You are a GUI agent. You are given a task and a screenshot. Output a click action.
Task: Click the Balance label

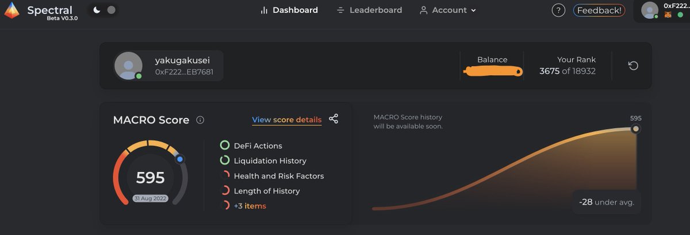click(x=492, y=60)
